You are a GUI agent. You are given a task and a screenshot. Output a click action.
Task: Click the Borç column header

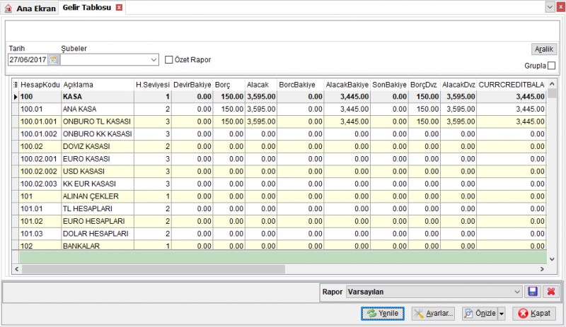[229, 85]
